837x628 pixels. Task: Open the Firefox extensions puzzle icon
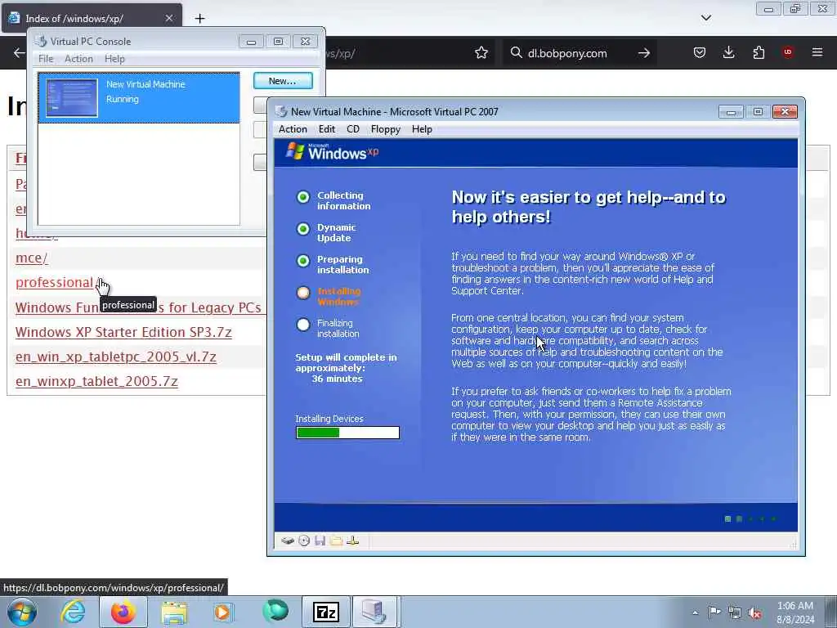point(759,52)
